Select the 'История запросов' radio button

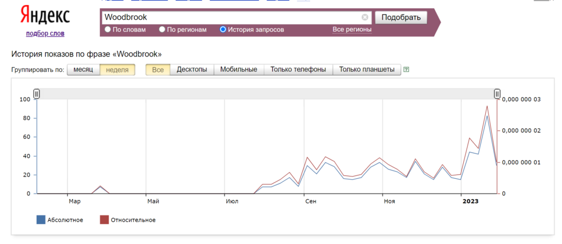(223, 30)
